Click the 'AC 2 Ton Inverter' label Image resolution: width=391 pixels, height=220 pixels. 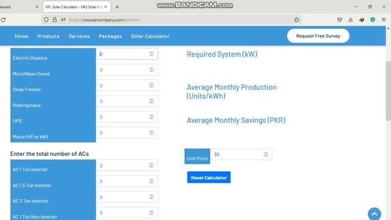pos(31,201)
